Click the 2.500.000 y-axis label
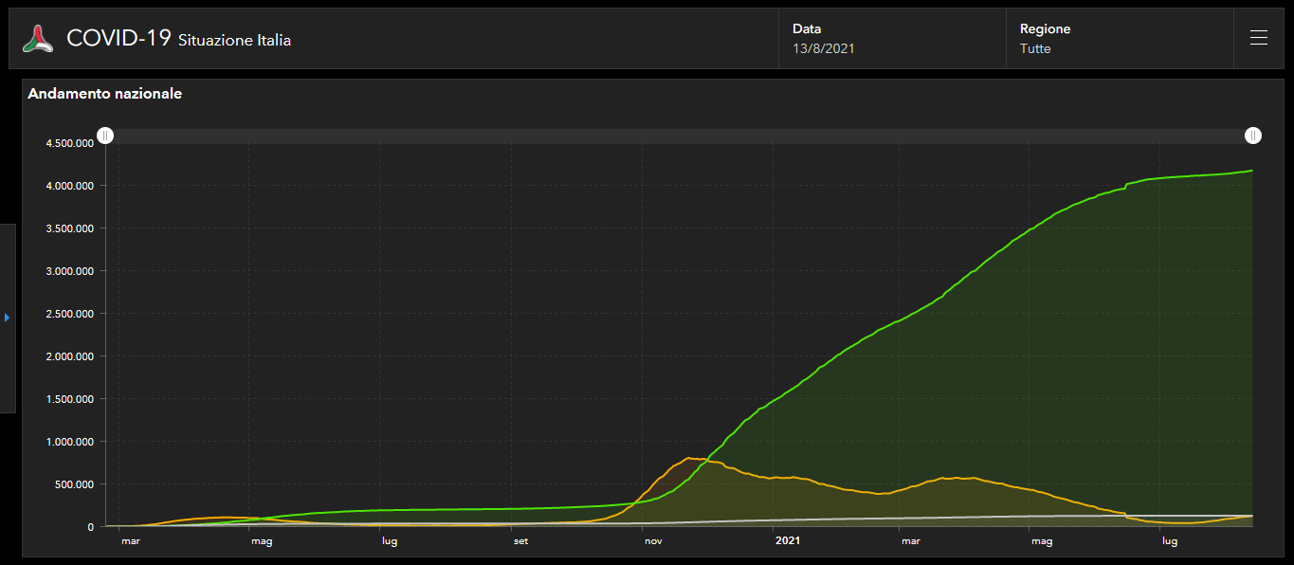Image resolution: width=1294 pixels, height=565 pixels. 69,314
